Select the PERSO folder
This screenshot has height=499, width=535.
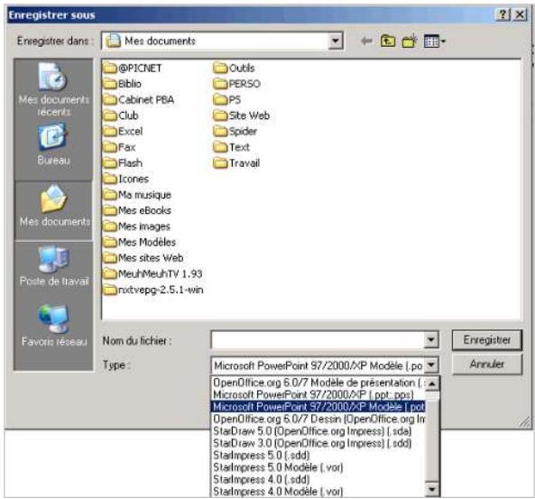(236, 84)
